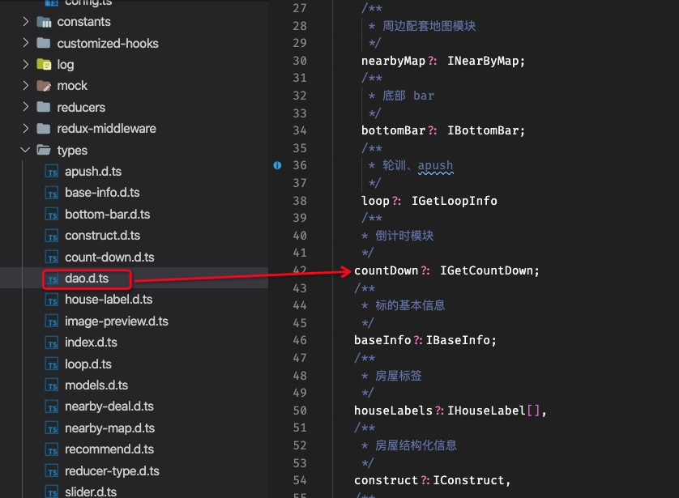Click INearByMap type on line 30

pyautogui.click(x=483, y=61)
